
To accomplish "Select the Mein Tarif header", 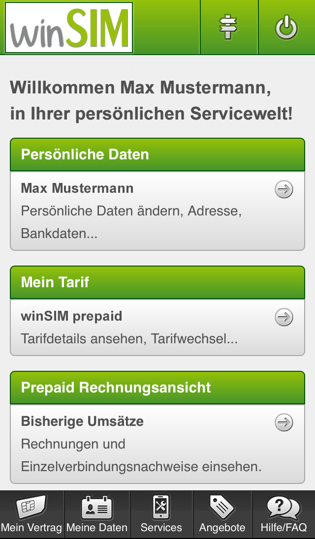I will (157, 282).
